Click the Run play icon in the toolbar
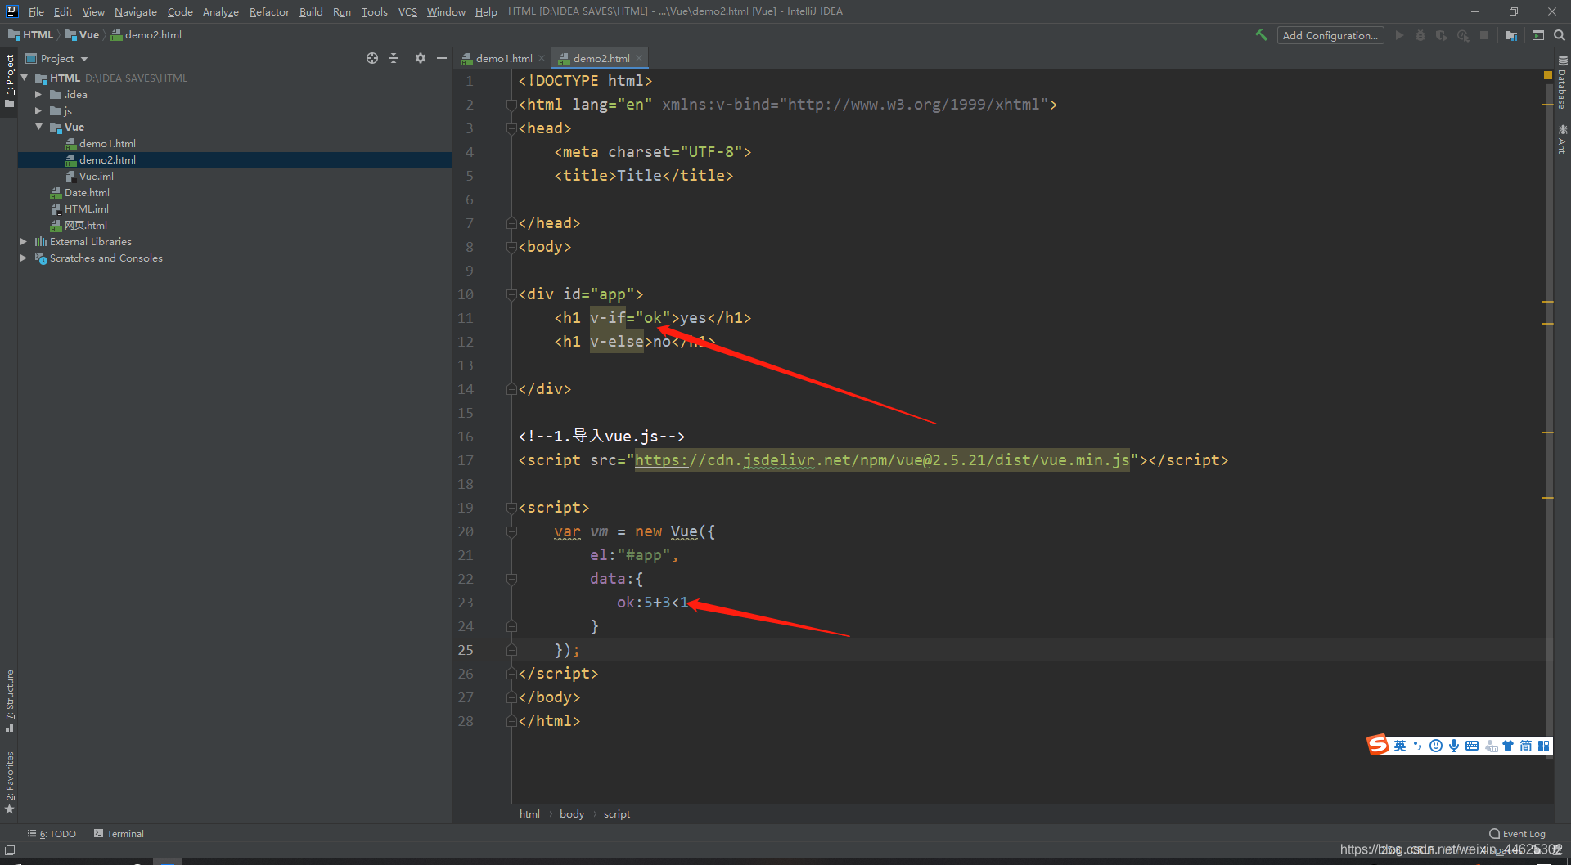Image resolution: width=1571 pixels, height=865 pixels. pos(1399,35)
